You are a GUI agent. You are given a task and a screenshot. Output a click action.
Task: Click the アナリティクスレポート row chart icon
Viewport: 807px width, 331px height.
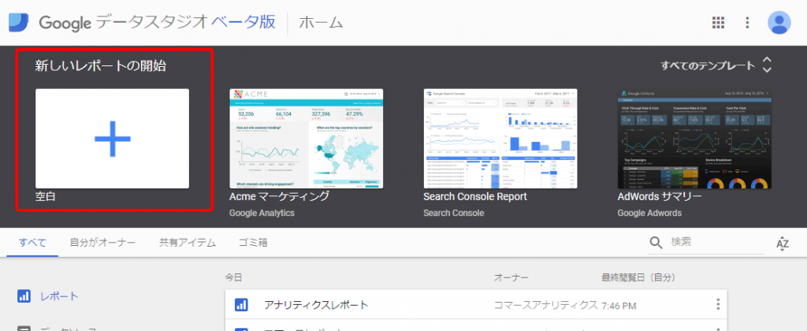[241, 305]
